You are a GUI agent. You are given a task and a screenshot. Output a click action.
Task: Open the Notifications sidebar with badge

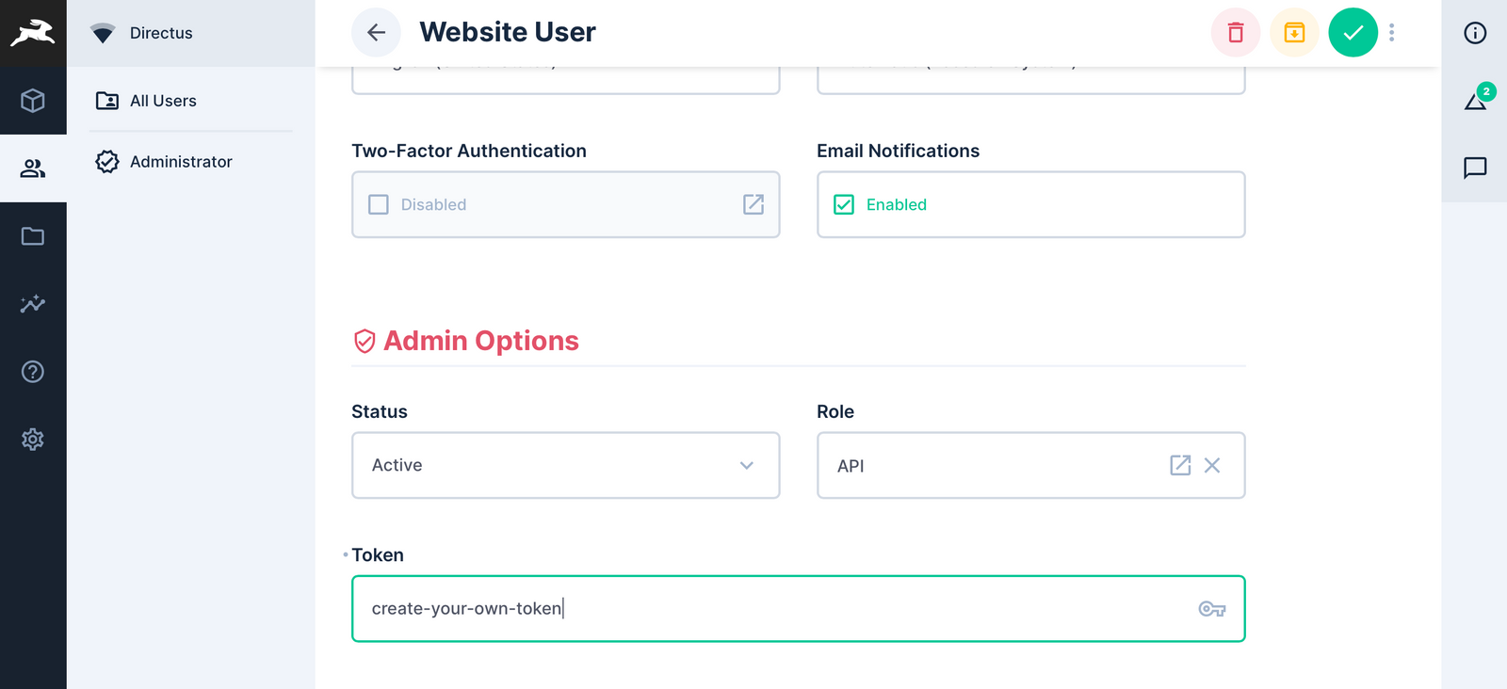click(1474, 101)
